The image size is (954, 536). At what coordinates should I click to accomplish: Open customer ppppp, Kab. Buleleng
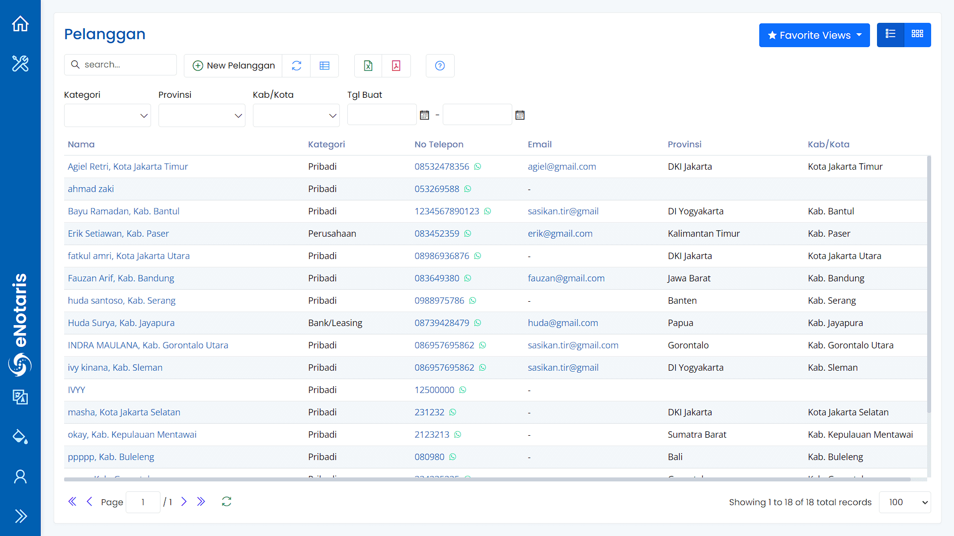[x=111, y=457]
